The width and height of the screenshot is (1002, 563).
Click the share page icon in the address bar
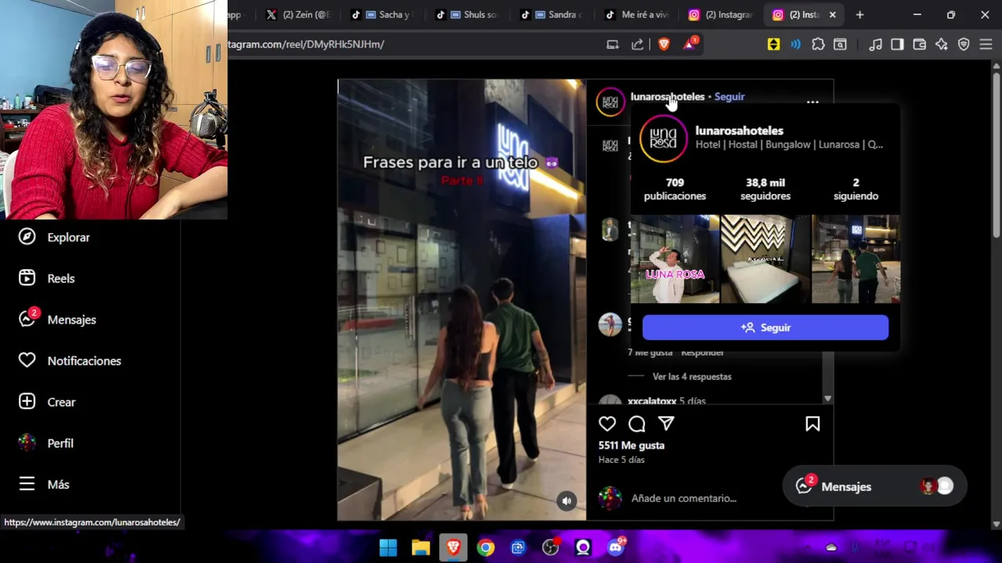point(637,45)
